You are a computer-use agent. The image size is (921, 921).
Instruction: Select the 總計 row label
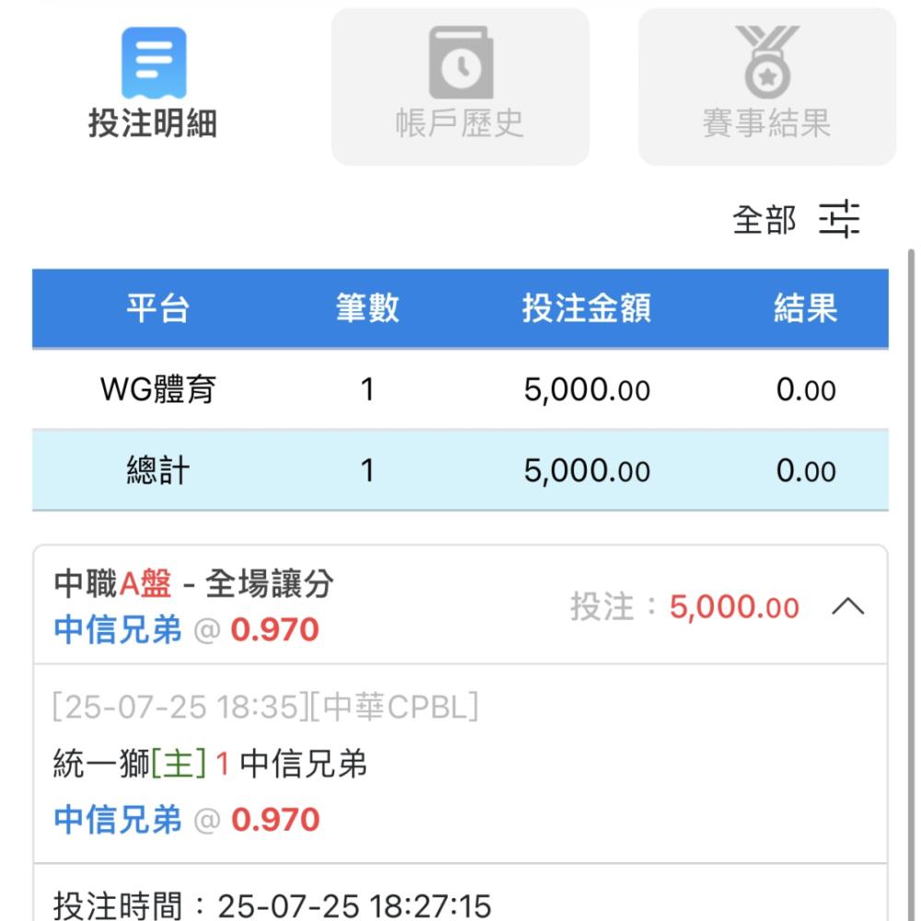158,471
